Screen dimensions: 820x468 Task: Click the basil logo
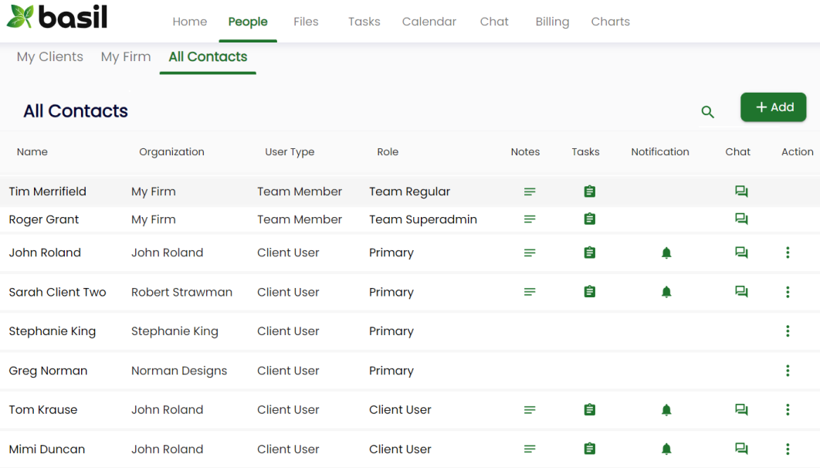pos(57,17)
